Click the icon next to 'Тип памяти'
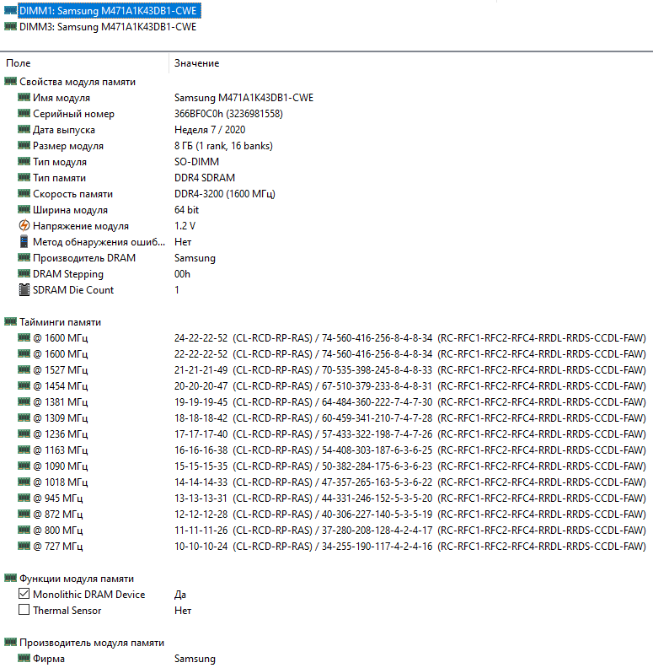Screen dimensions: 653x668 [x=24, y=177]
